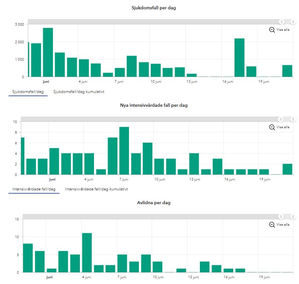Grab left range handle of Sjukdomsfall scrollbar
The image size is (299, 284).
coord(281,22)
